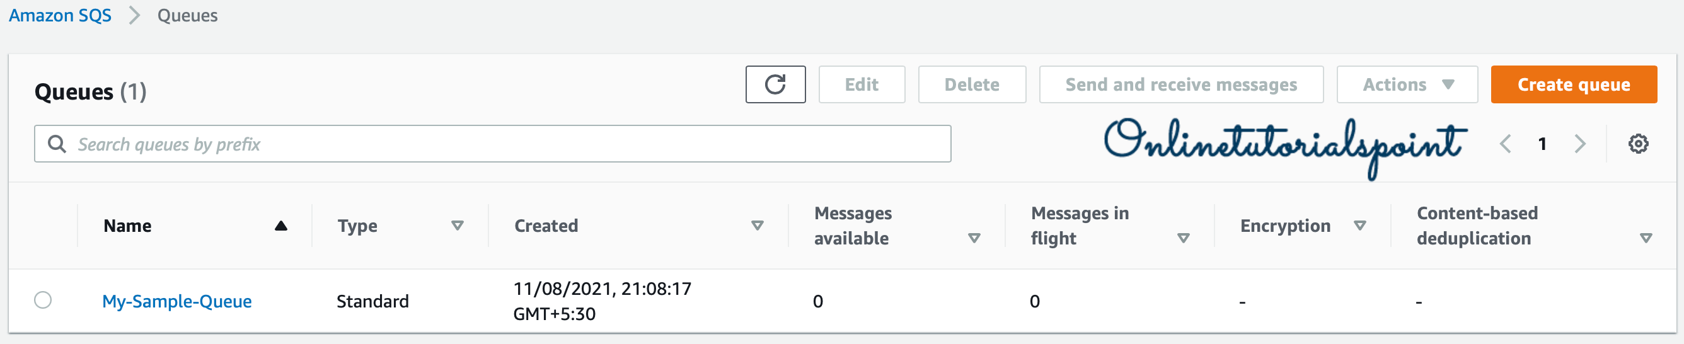Click Send and receive messages button
The width and height of the screenshot is (1684, 344).
(x=1180, y=84)
